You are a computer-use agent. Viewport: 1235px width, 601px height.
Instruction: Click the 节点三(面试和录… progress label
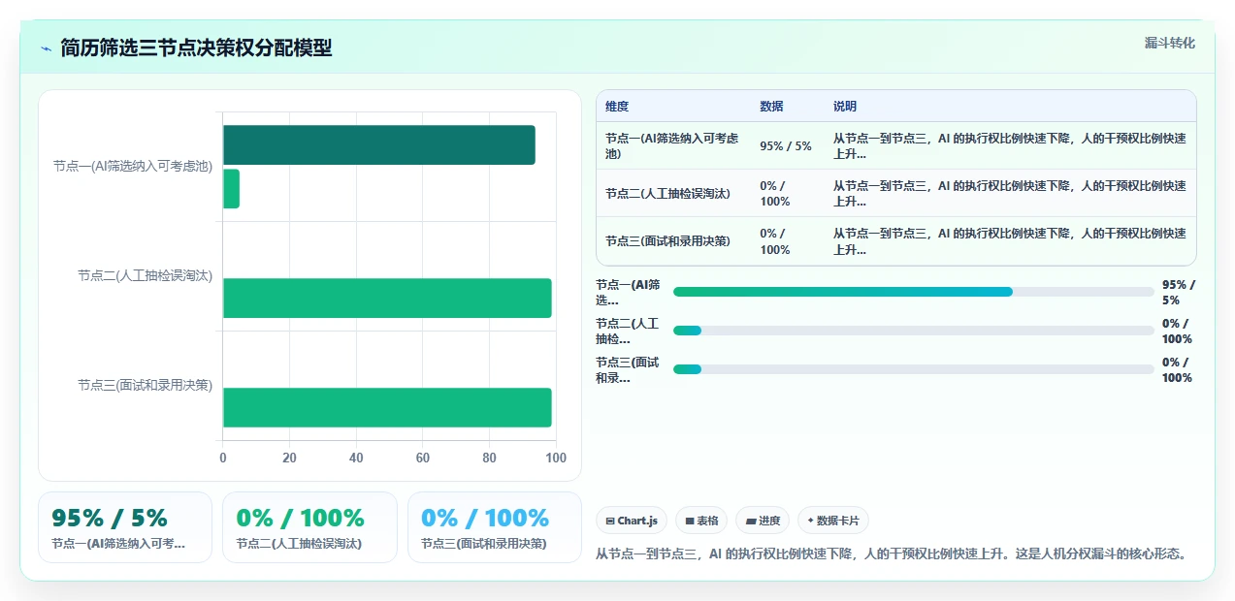(x=628, y=369)
